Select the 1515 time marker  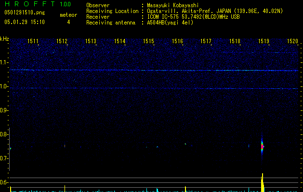(x=148, y=42)
